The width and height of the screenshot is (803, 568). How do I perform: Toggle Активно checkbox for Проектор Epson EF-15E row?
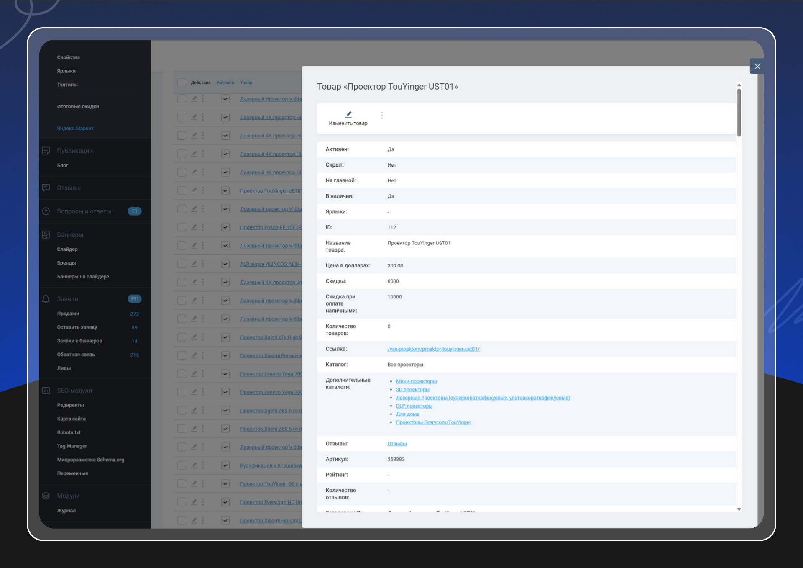pyautogui.click(x=225, y=227)
